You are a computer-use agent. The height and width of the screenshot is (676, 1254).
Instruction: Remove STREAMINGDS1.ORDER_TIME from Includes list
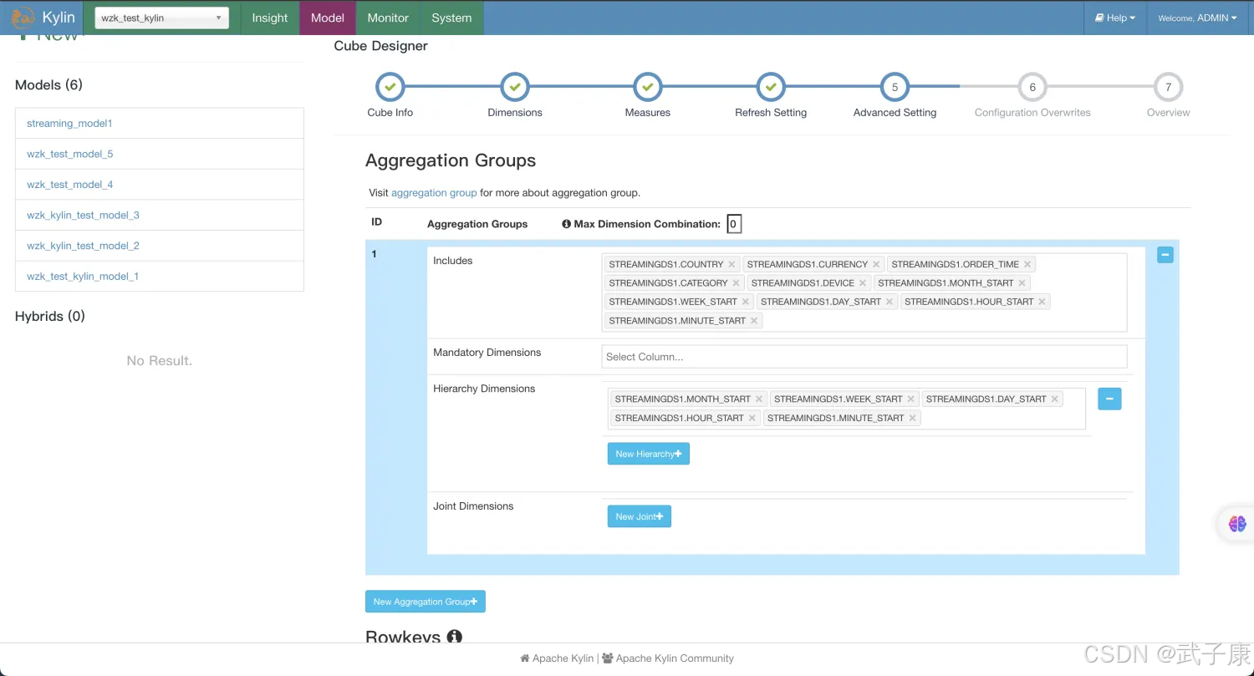(x=1027, y=265)
